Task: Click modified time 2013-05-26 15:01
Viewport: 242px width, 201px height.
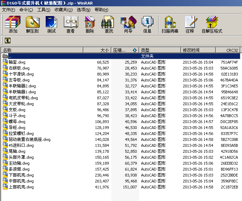Action: click(x=198, y=169)
